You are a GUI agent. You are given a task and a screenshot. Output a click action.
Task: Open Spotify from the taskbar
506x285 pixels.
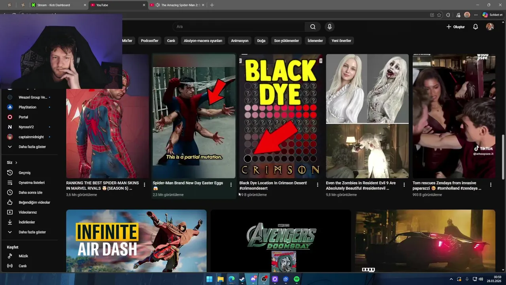click(x=296, y=279)
